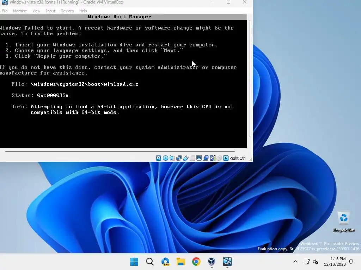Click the Windows Boot Manager header
Screen dimensions: 361x270
pyautogui.click(x=119, y=17)
